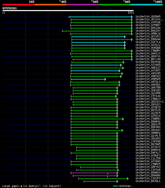
Task: Select the UniRef100_A7X672 label
Action: (x=148, y=147)
